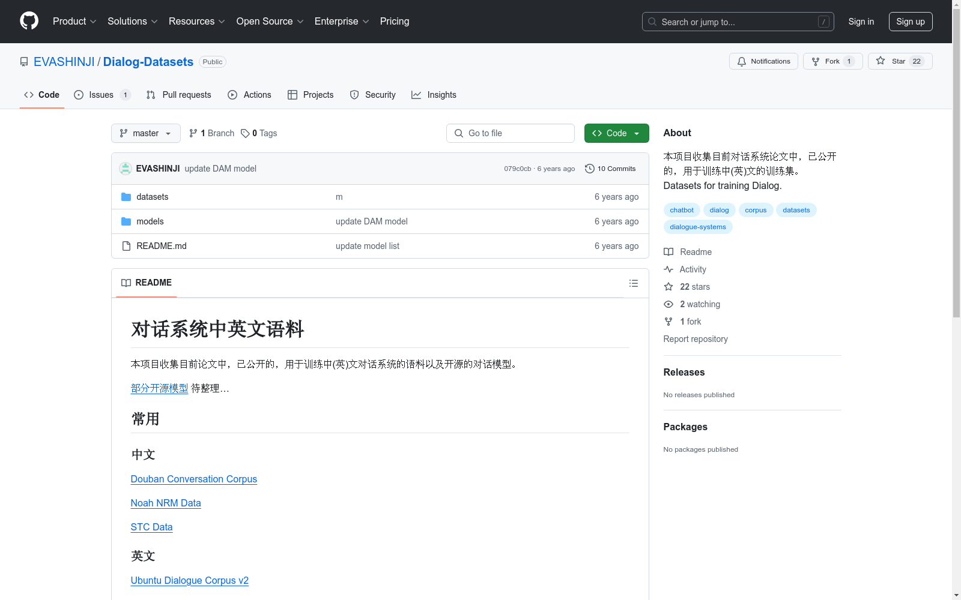
Task: Click the fork icon in Fork button
Action: 816,61
